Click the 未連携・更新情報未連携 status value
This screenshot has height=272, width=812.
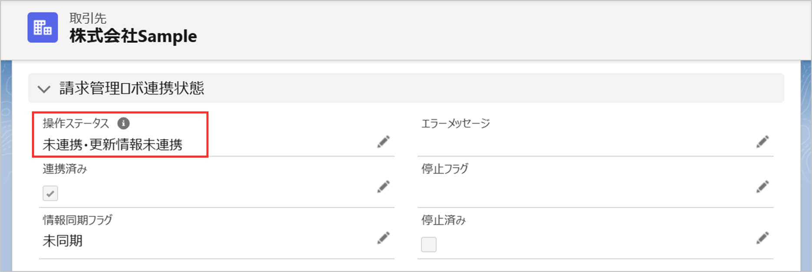click(x=112, y=145)
